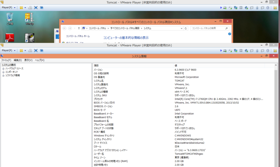Select the プロセッサ row

183,99
